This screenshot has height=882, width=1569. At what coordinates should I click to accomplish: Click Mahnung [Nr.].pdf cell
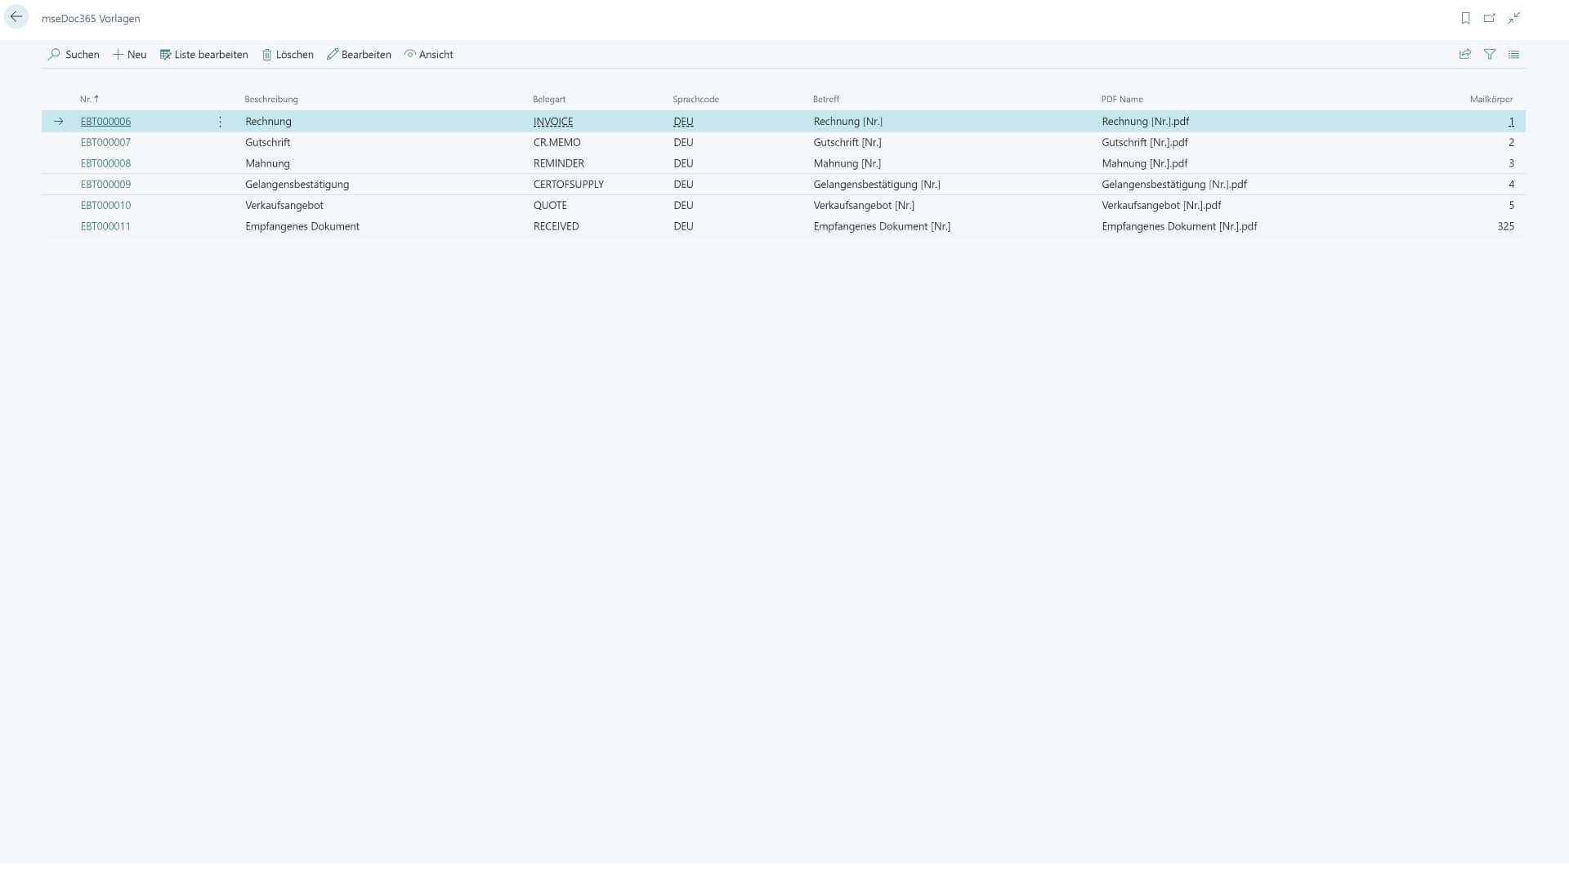pyautogui.click(x=1145, y=163)
